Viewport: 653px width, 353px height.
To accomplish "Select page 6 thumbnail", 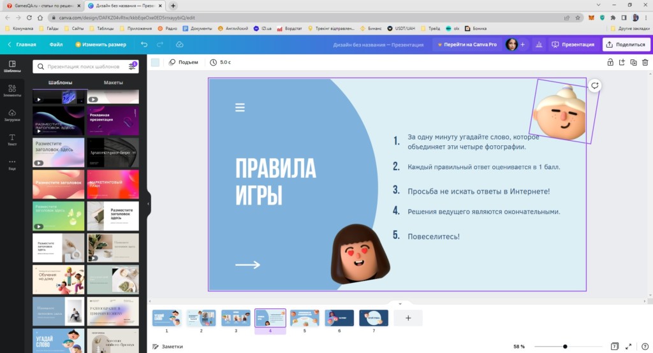I will (x=339, y=318).
